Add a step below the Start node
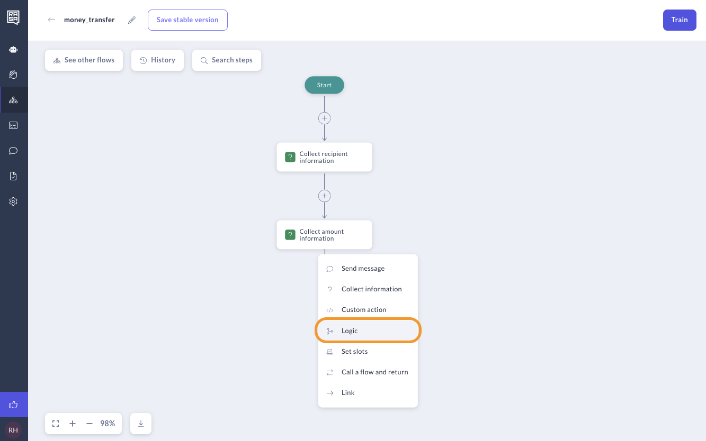Image resolution: width=706 pixels, height=441 pixels. pos(324,118)
